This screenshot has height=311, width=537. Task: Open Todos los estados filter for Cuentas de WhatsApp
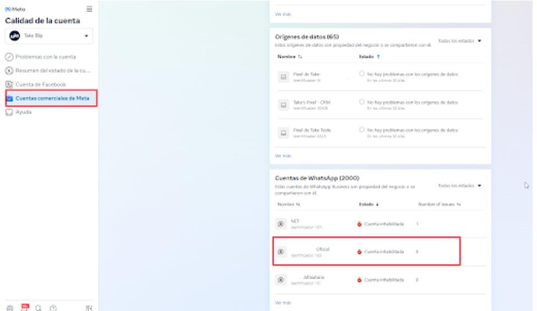pos(460,185)
